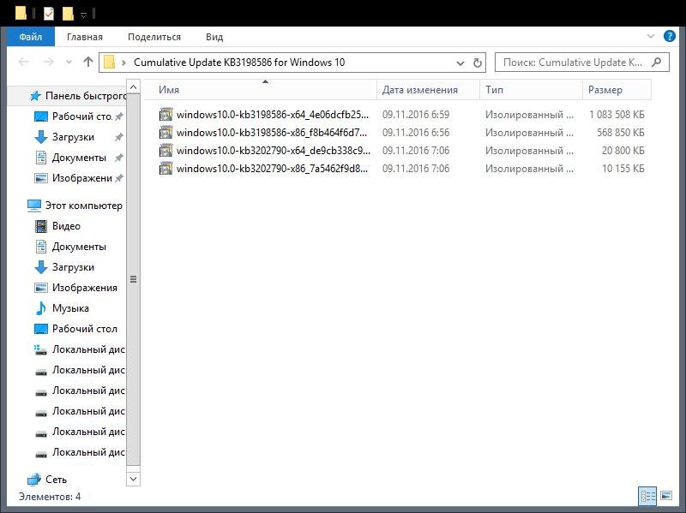The height and width of the screenshot is (513, 686).
Task: Click the date 09.11.2016 6:59
Action: coord(416,115)
